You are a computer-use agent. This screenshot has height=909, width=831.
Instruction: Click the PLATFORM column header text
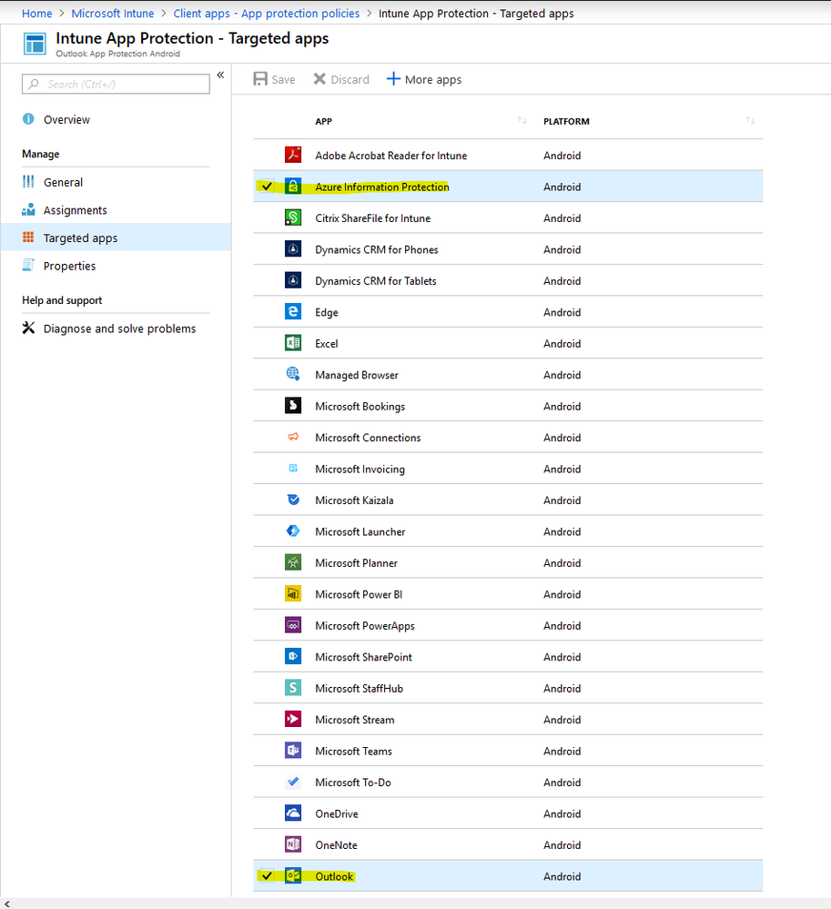[566, 121]
